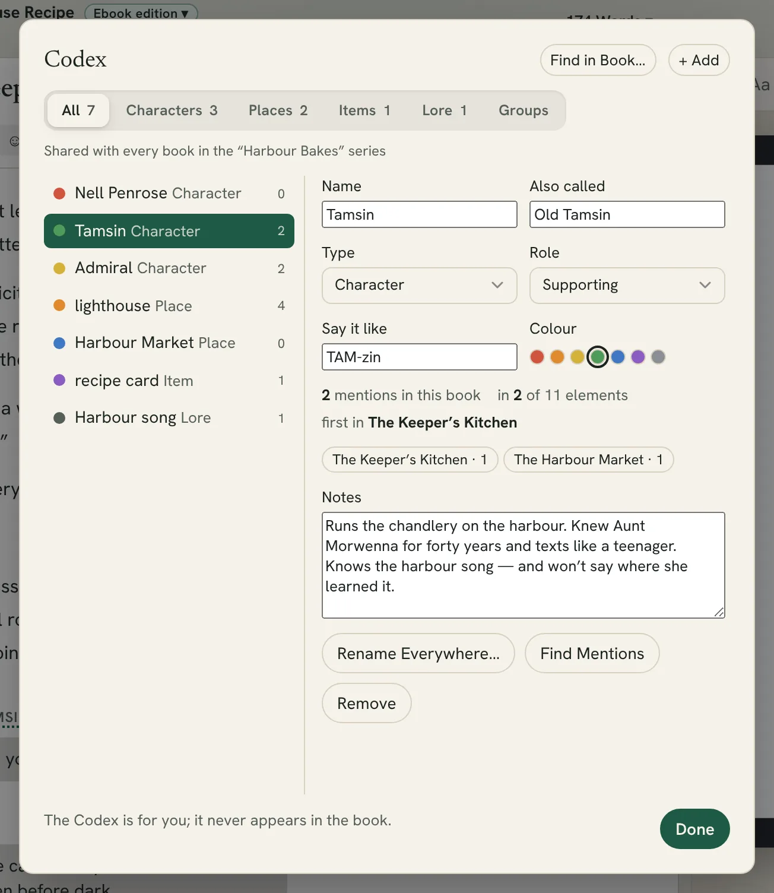The image size is (774, 893).
Task: Select the lighthouse Place entry
Action: (x=169, y=306)
